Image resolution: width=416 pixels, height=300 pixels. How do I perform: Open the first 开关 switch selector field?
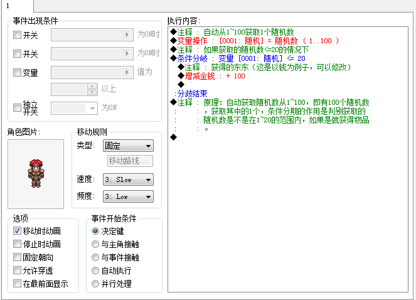(x=92, y=35)
